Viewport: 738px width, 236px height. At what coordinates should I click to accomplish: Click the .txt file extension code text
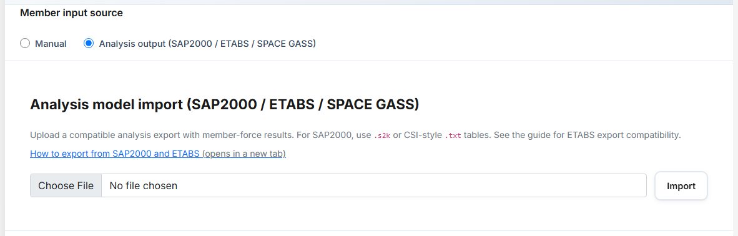point(453,135)
